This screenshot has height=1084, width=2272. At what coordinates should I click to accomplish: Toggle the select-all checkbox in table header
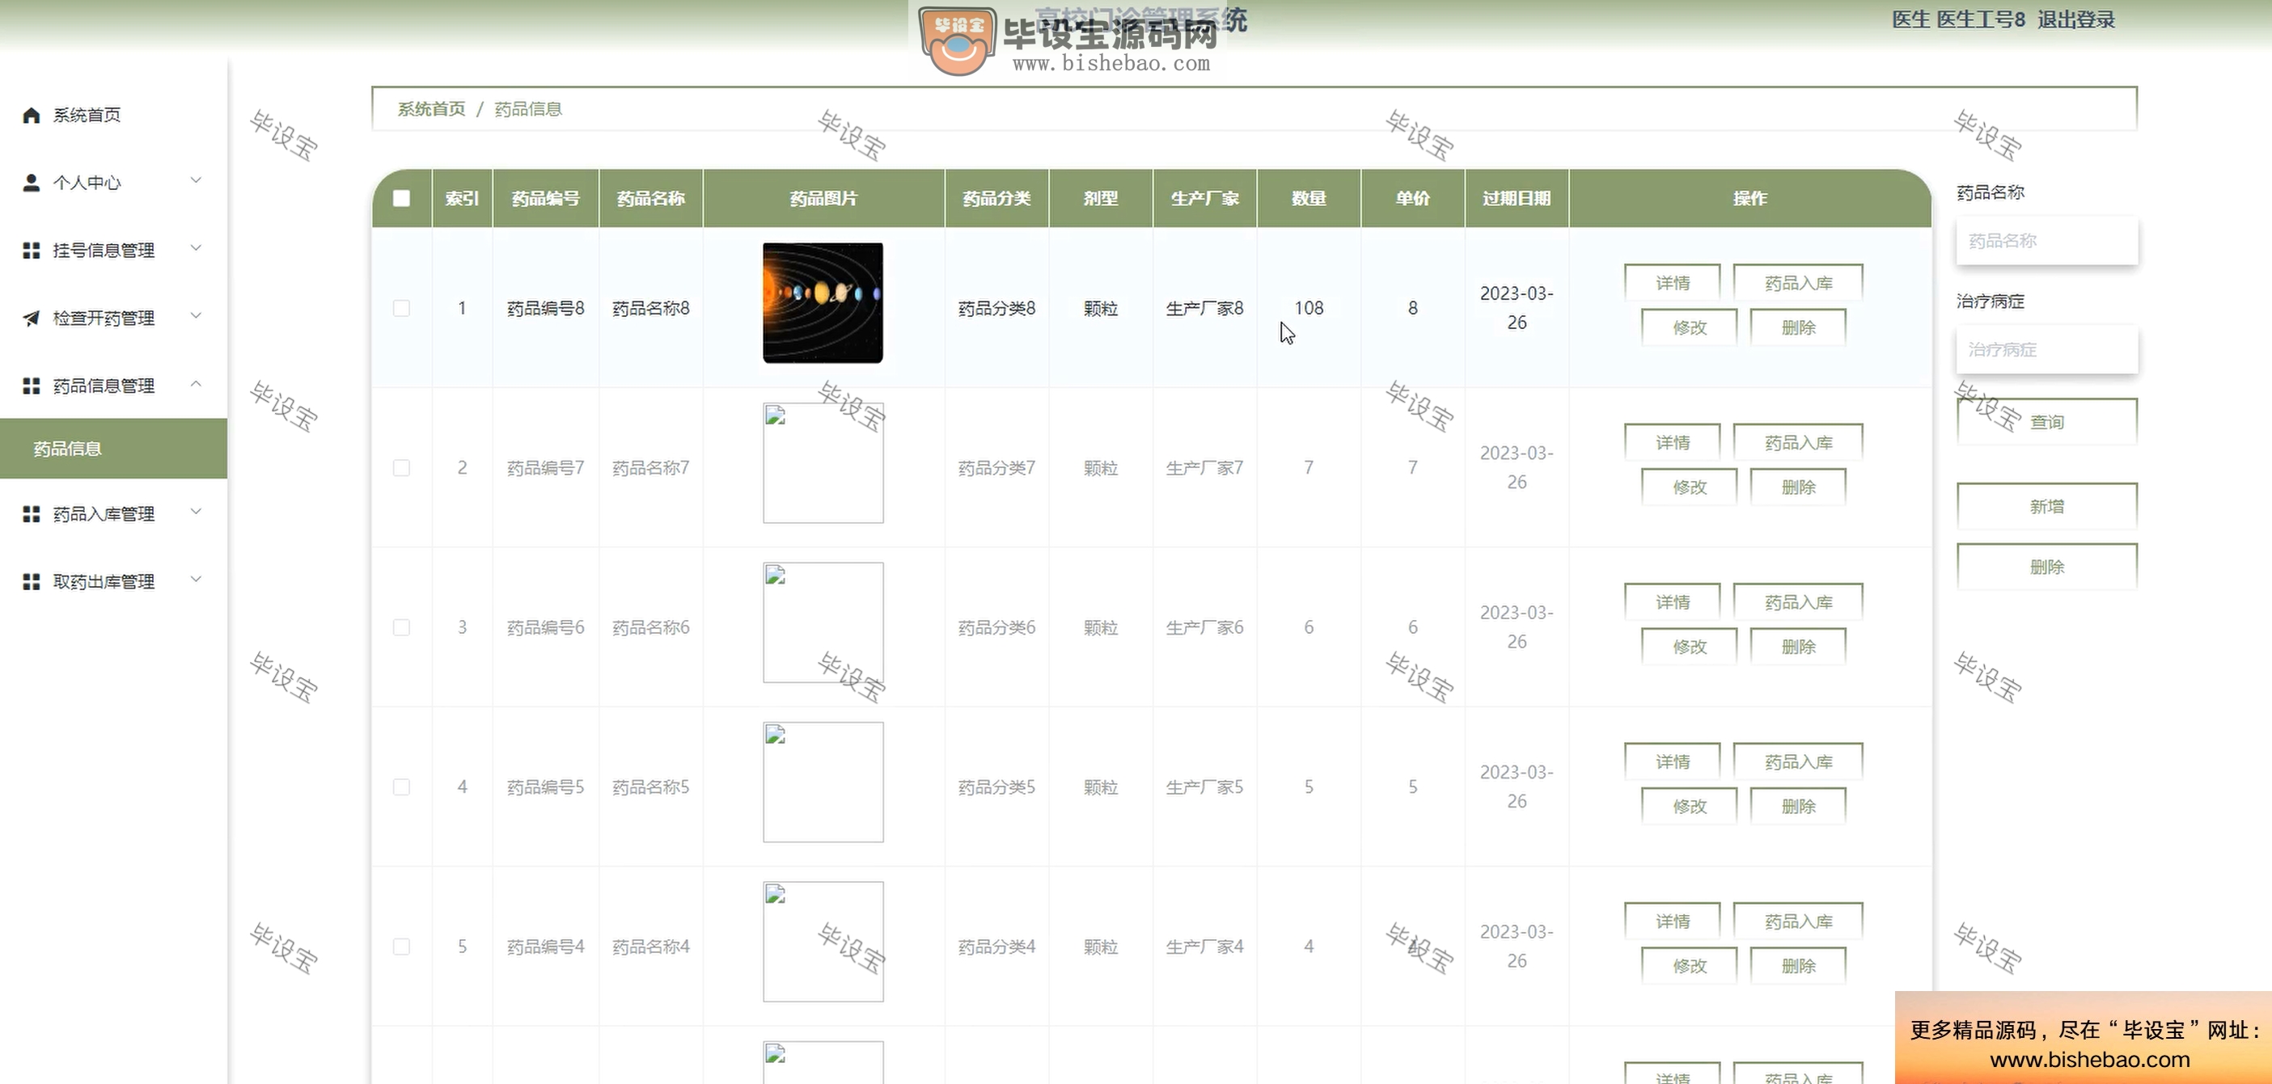coord(401,198)
